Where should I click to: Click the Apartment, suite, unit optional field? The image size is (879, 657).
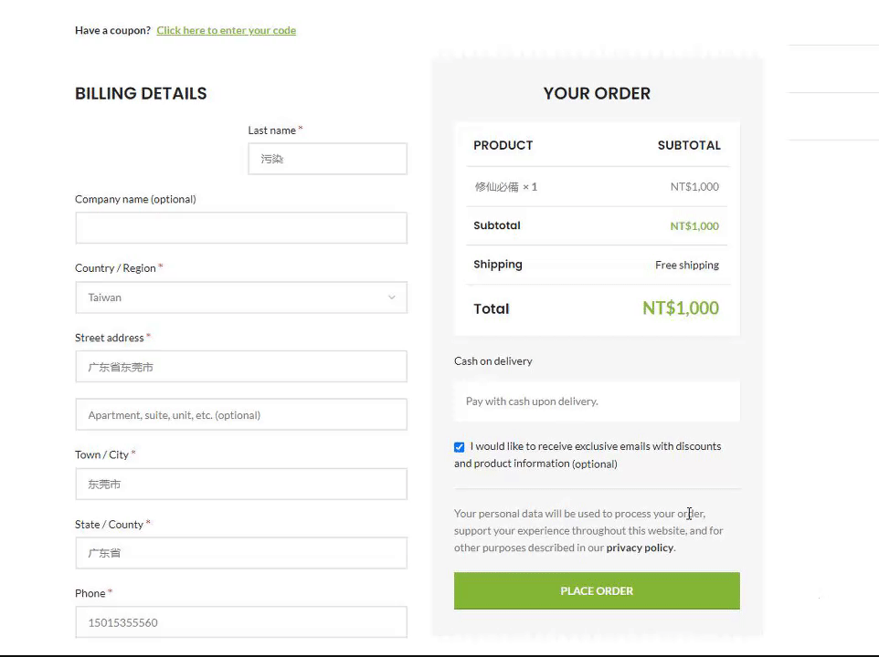(241, 415)
